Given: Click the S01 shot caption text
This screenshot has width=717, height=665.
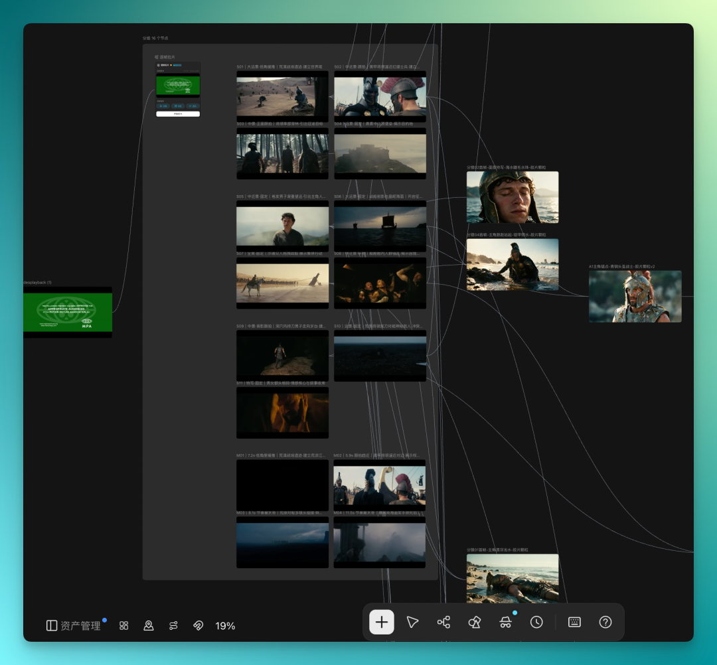Looking at the screenshot, I should 279,67.
